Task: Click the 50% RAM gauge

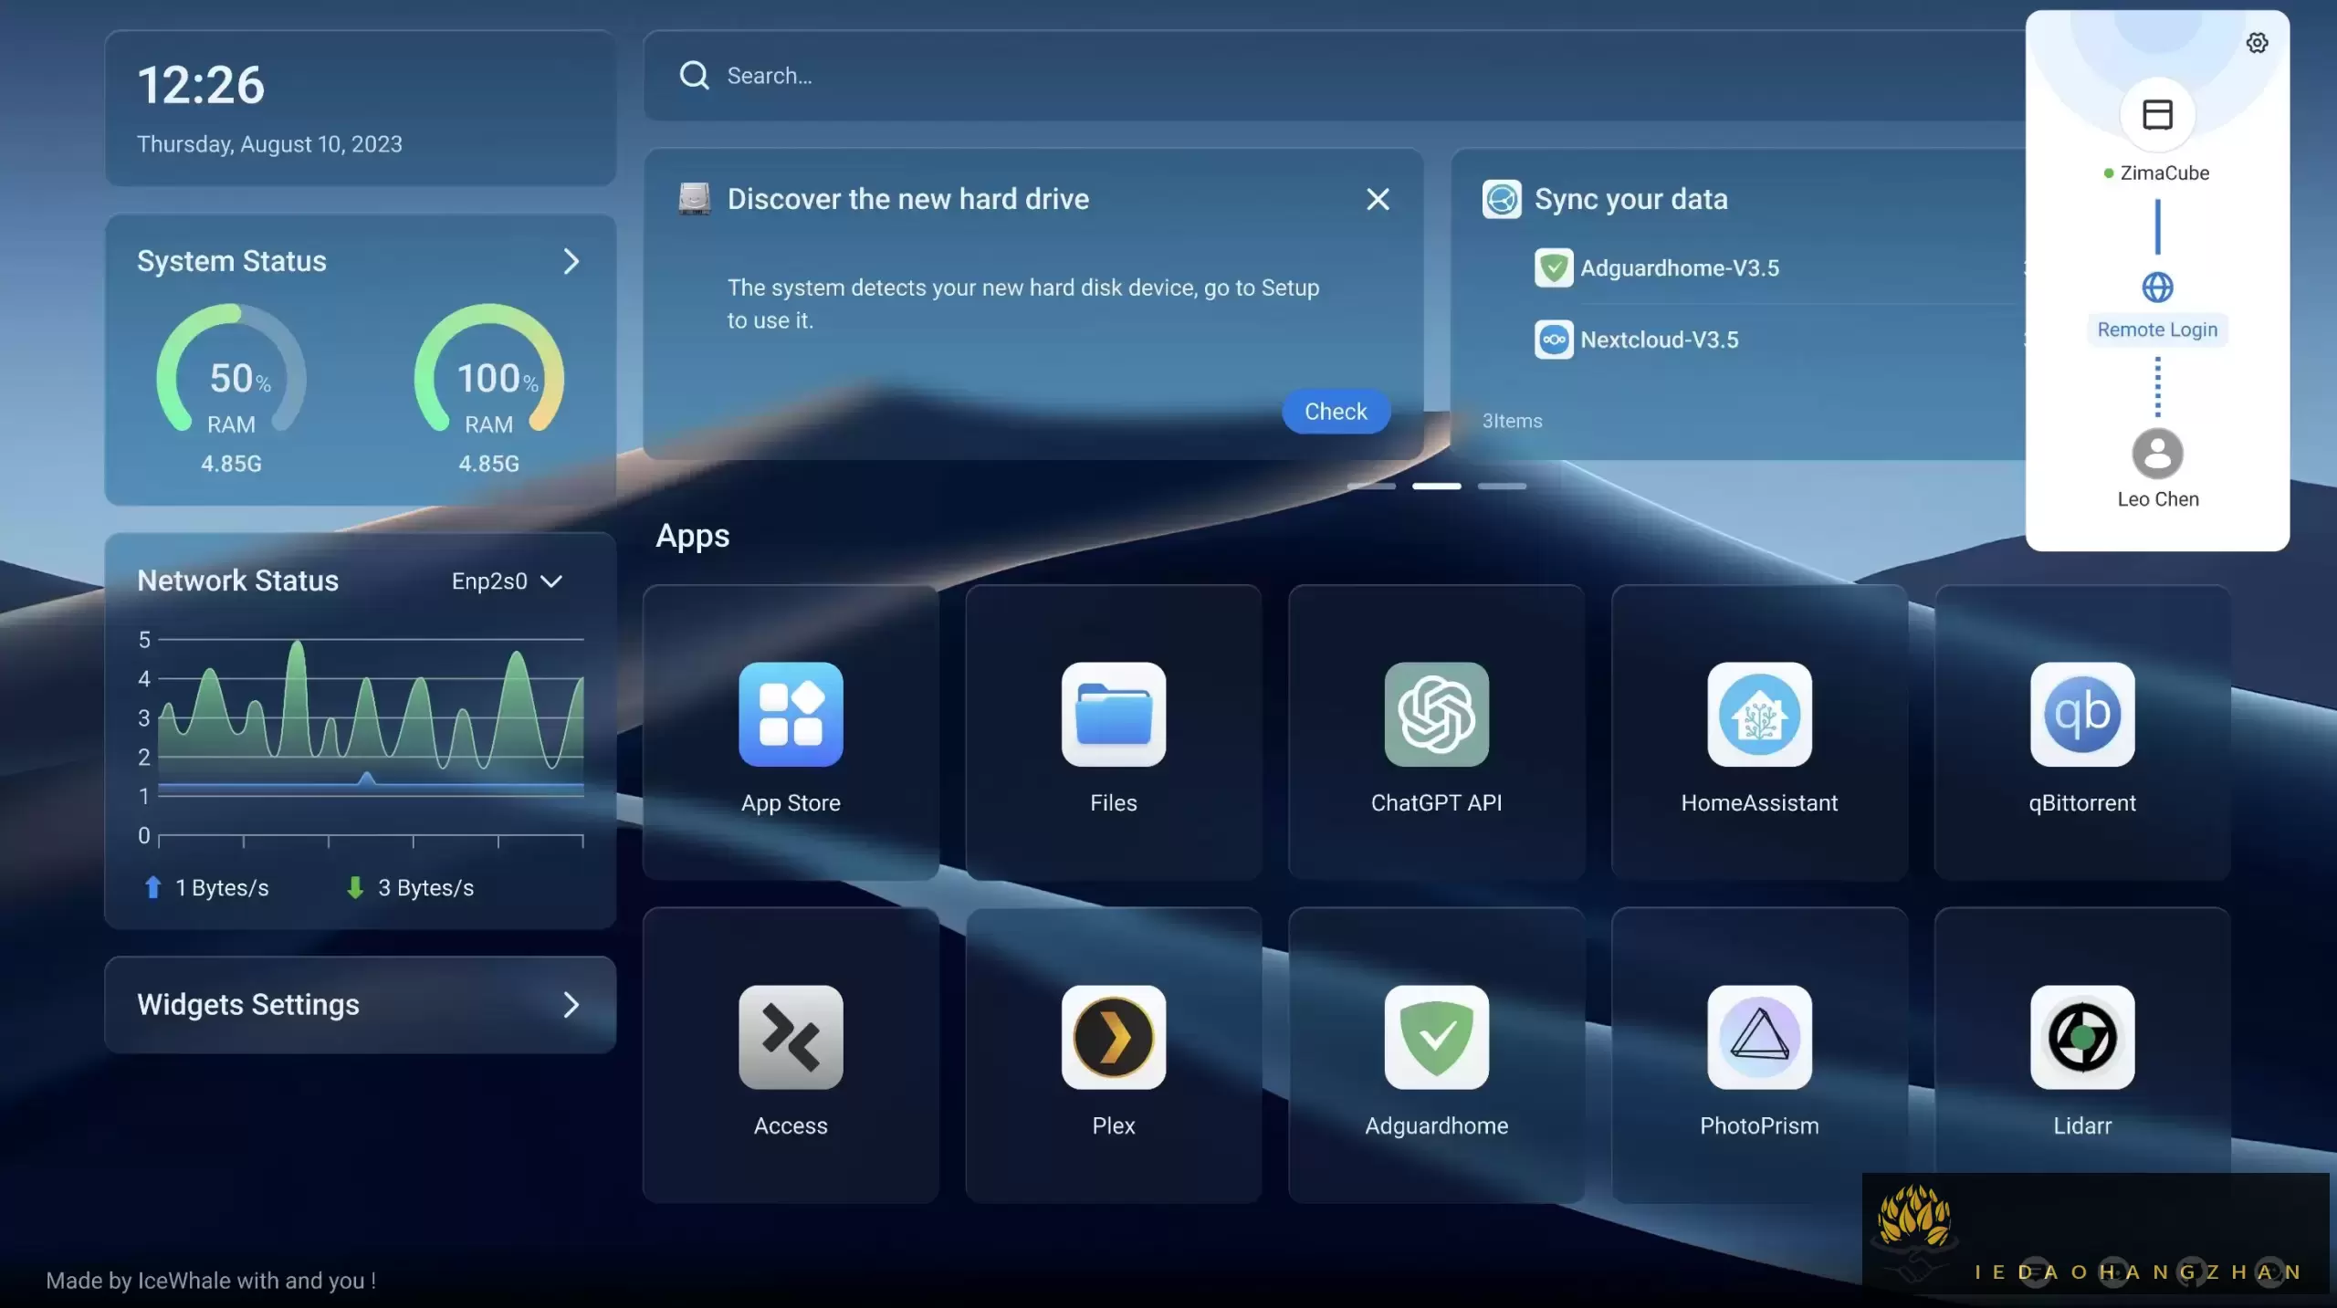Action: pyautogui.click(x=231, y=370)
